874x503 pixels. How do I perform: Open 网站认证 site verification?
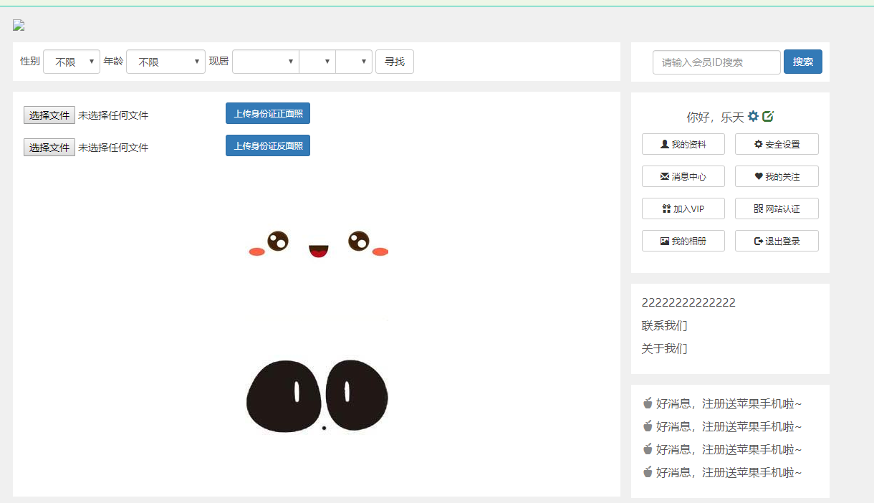pyautogui.click(x=777, y=209)
